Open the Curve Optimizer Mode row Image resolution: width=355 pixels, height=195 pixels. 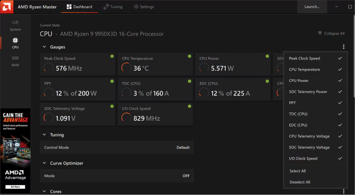click(x=117, y=176)
